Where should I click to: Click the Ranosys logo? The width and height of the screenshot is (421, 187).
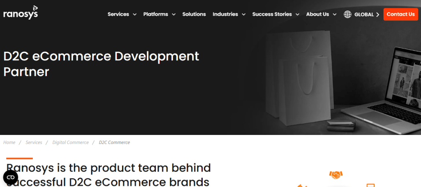tap(21, 13)
